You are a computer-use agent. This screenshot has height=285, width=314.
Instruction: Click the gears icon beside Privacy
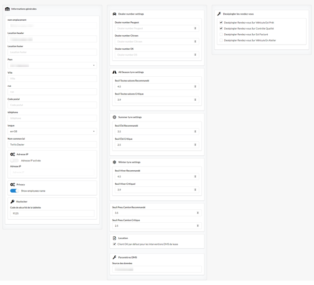tap(12, 185)
